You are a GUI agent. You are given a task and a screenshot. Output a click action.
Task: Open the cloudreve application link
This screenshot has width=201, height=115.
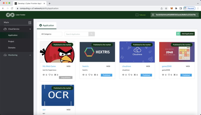126,66
